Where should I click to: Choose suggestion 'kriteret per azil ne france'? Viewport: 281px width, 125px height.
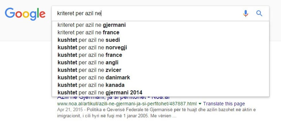pyautogui.click(x=88, y=32)
